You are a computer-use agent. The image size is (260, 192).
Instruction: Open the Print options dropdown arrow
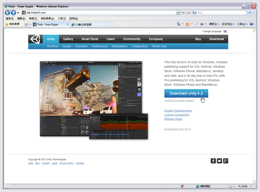click(x=206, y=24)
